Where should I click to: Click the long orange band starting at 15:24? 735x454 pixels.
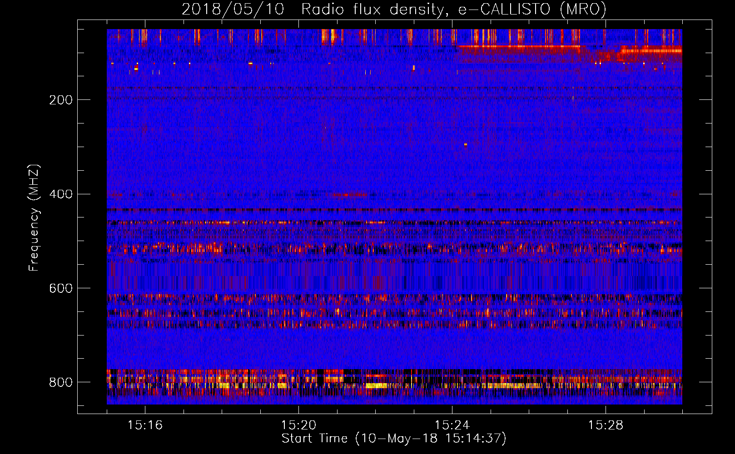pyautogui.click(x=518, y=46)
